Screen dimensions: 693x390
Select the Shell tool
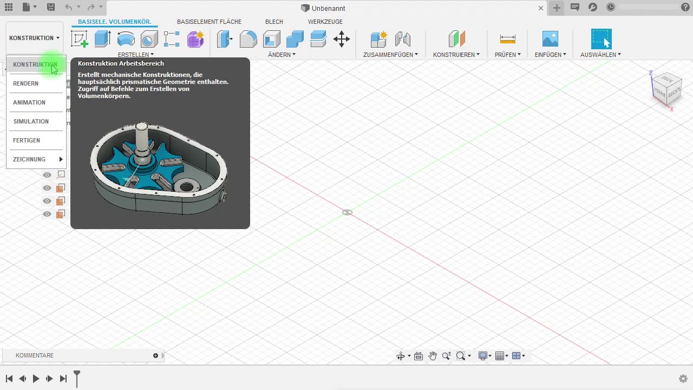click(x=272, y=39)
